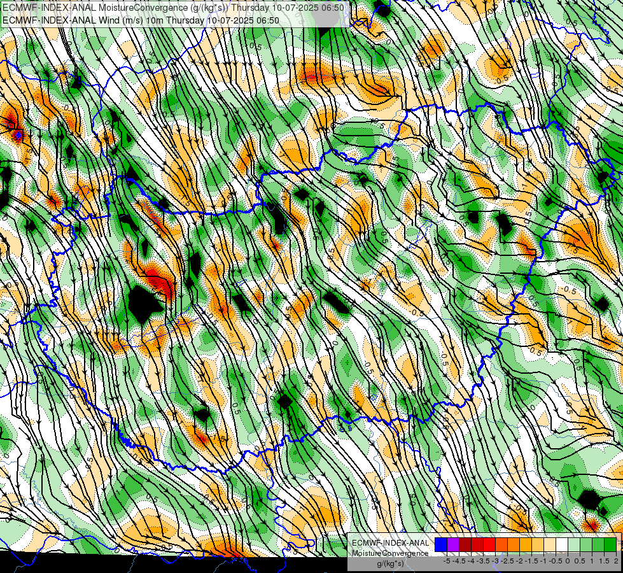Click the -5 tick label in the legend
The image size is (623, 573).
click(447, 561)
